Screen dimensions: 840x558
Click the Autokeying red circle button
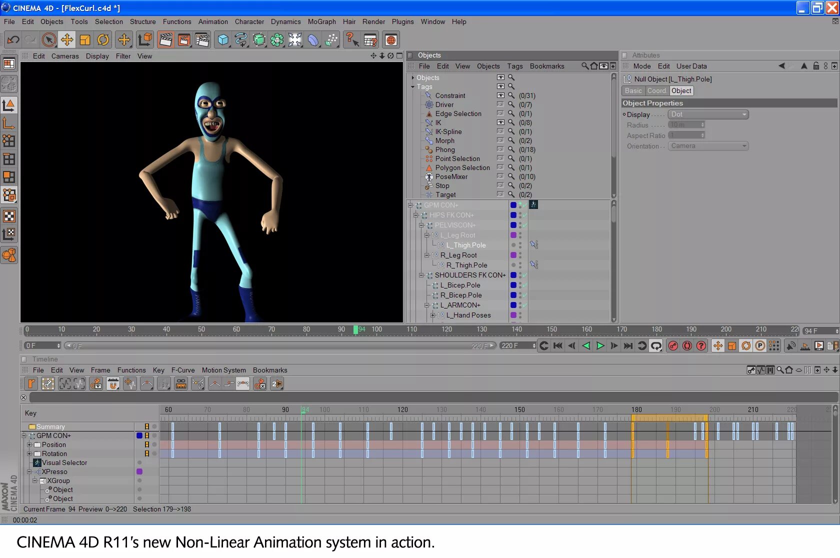(x=687, y=345)
